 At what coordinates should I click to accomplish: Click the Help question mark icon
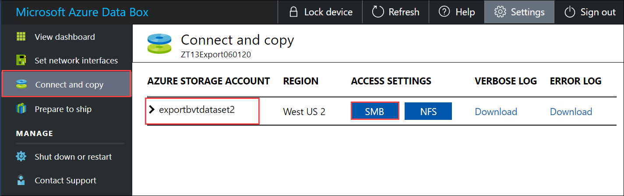(444, 12)
